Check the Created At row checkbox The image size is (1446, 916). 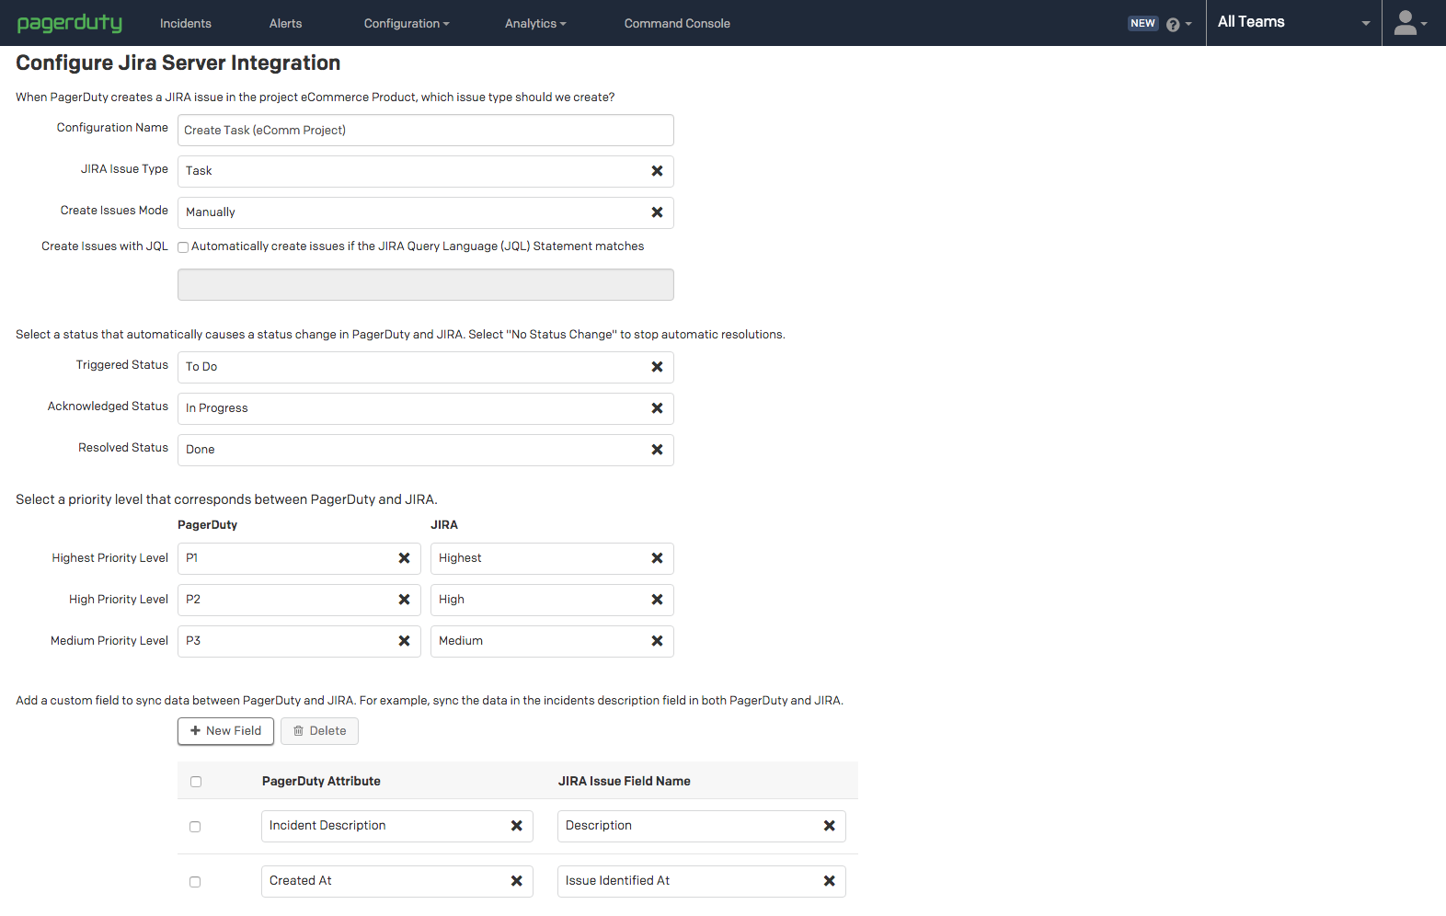click(195, 882)
